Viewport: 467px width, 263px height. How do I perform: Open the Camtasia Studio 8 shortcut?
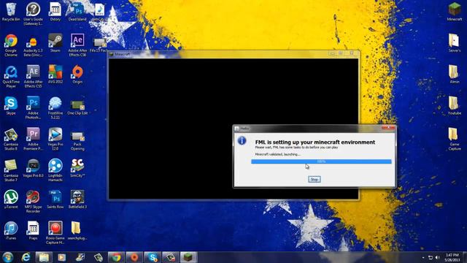(x=11, y=139)
